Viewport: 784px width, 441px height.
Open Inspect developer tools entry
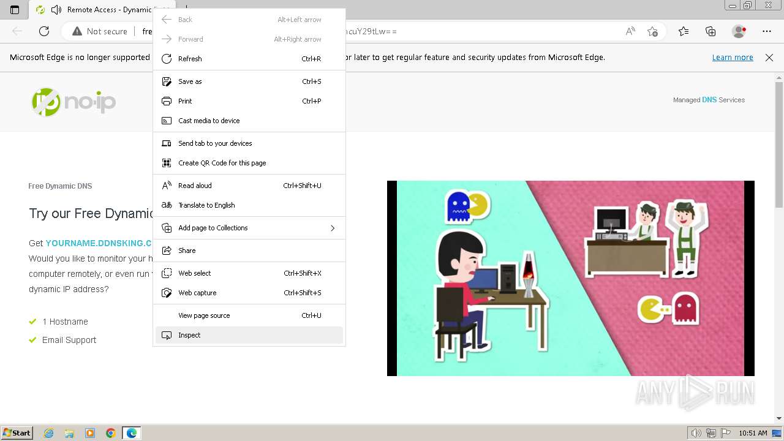(249, 335)
